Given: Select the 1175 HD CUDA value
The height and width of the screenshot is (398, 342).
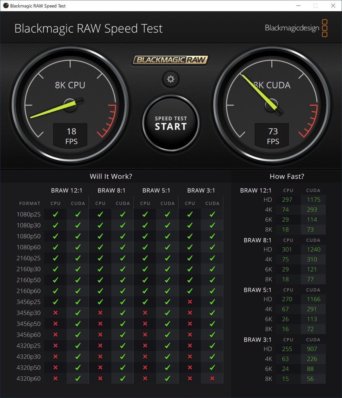Looking at the screenshot, I should click(313, 200).
